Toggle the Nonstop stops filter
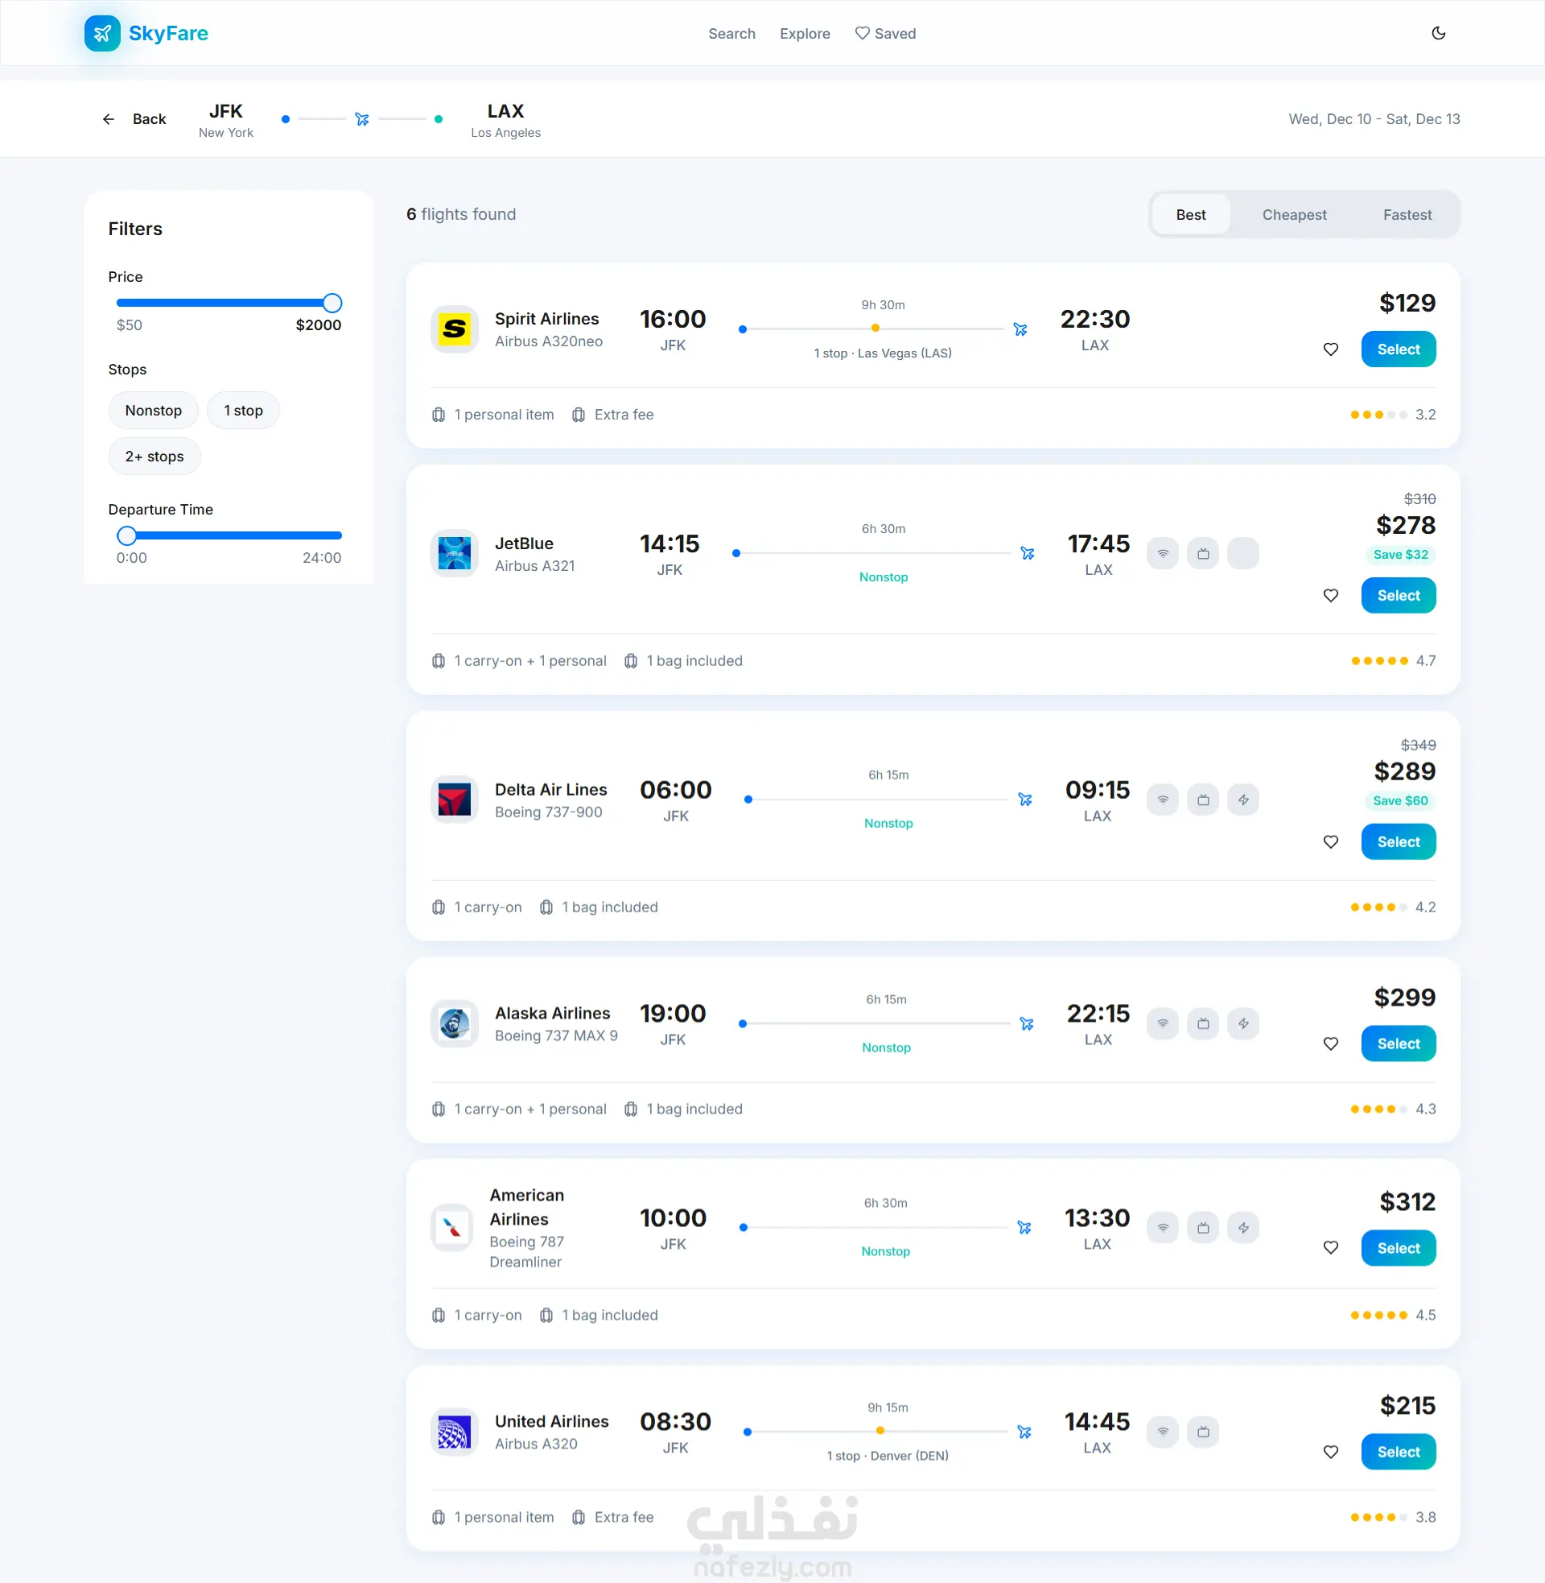 click(x=154, y=411)
